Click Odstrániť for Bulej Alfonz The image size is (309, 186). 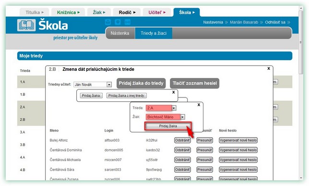click(182, 140)
